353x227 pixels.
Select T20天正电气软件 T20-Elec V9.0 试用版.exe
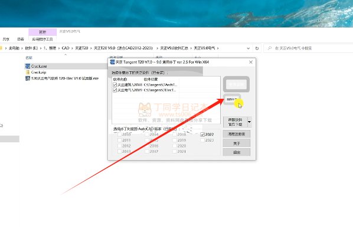(x=65, y=78)
